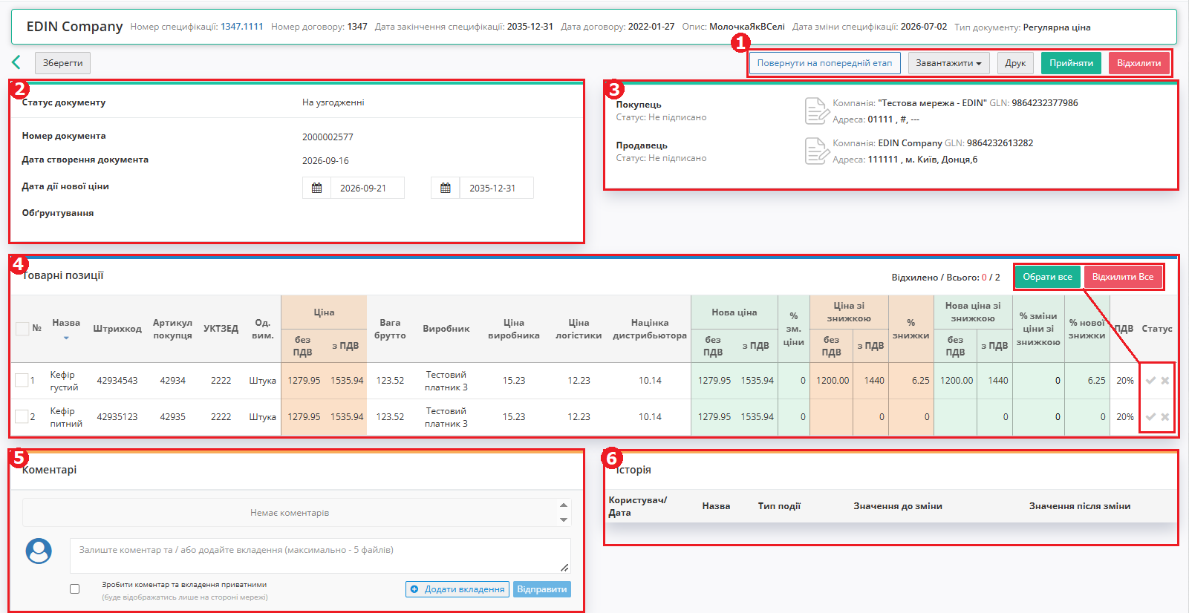Click the user avatar in comments

tap(39, 551)
